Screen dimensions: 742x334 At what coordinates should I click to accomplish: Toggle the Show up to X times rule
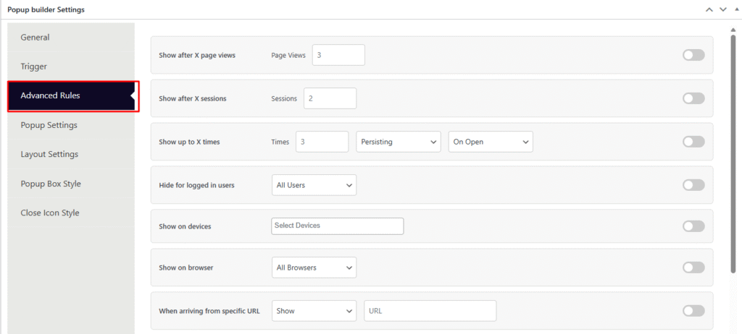693,142
